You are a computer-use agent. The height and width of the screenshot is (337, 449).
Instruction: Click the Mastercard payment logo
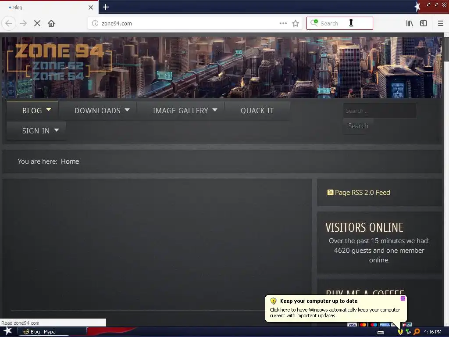tap(363, 325)
